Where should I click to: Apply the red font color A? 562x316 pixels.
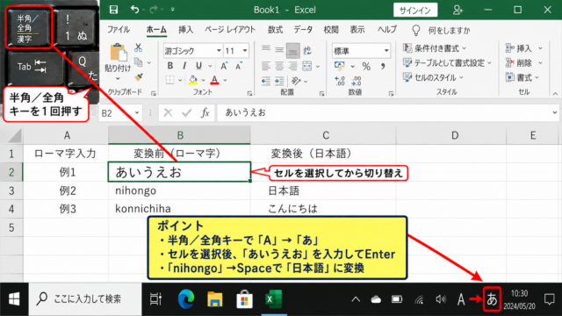coord(214,80)
